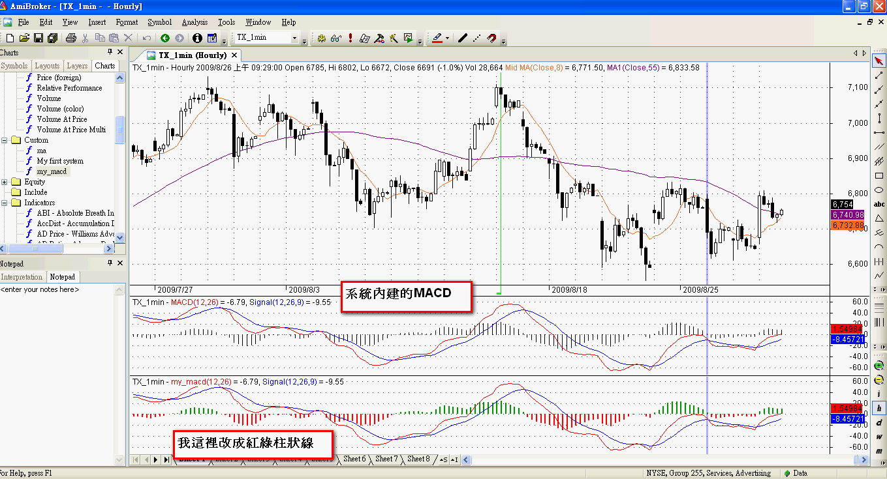Print the chart using printer icon
The image size is (887, 479).
point(71,38)
